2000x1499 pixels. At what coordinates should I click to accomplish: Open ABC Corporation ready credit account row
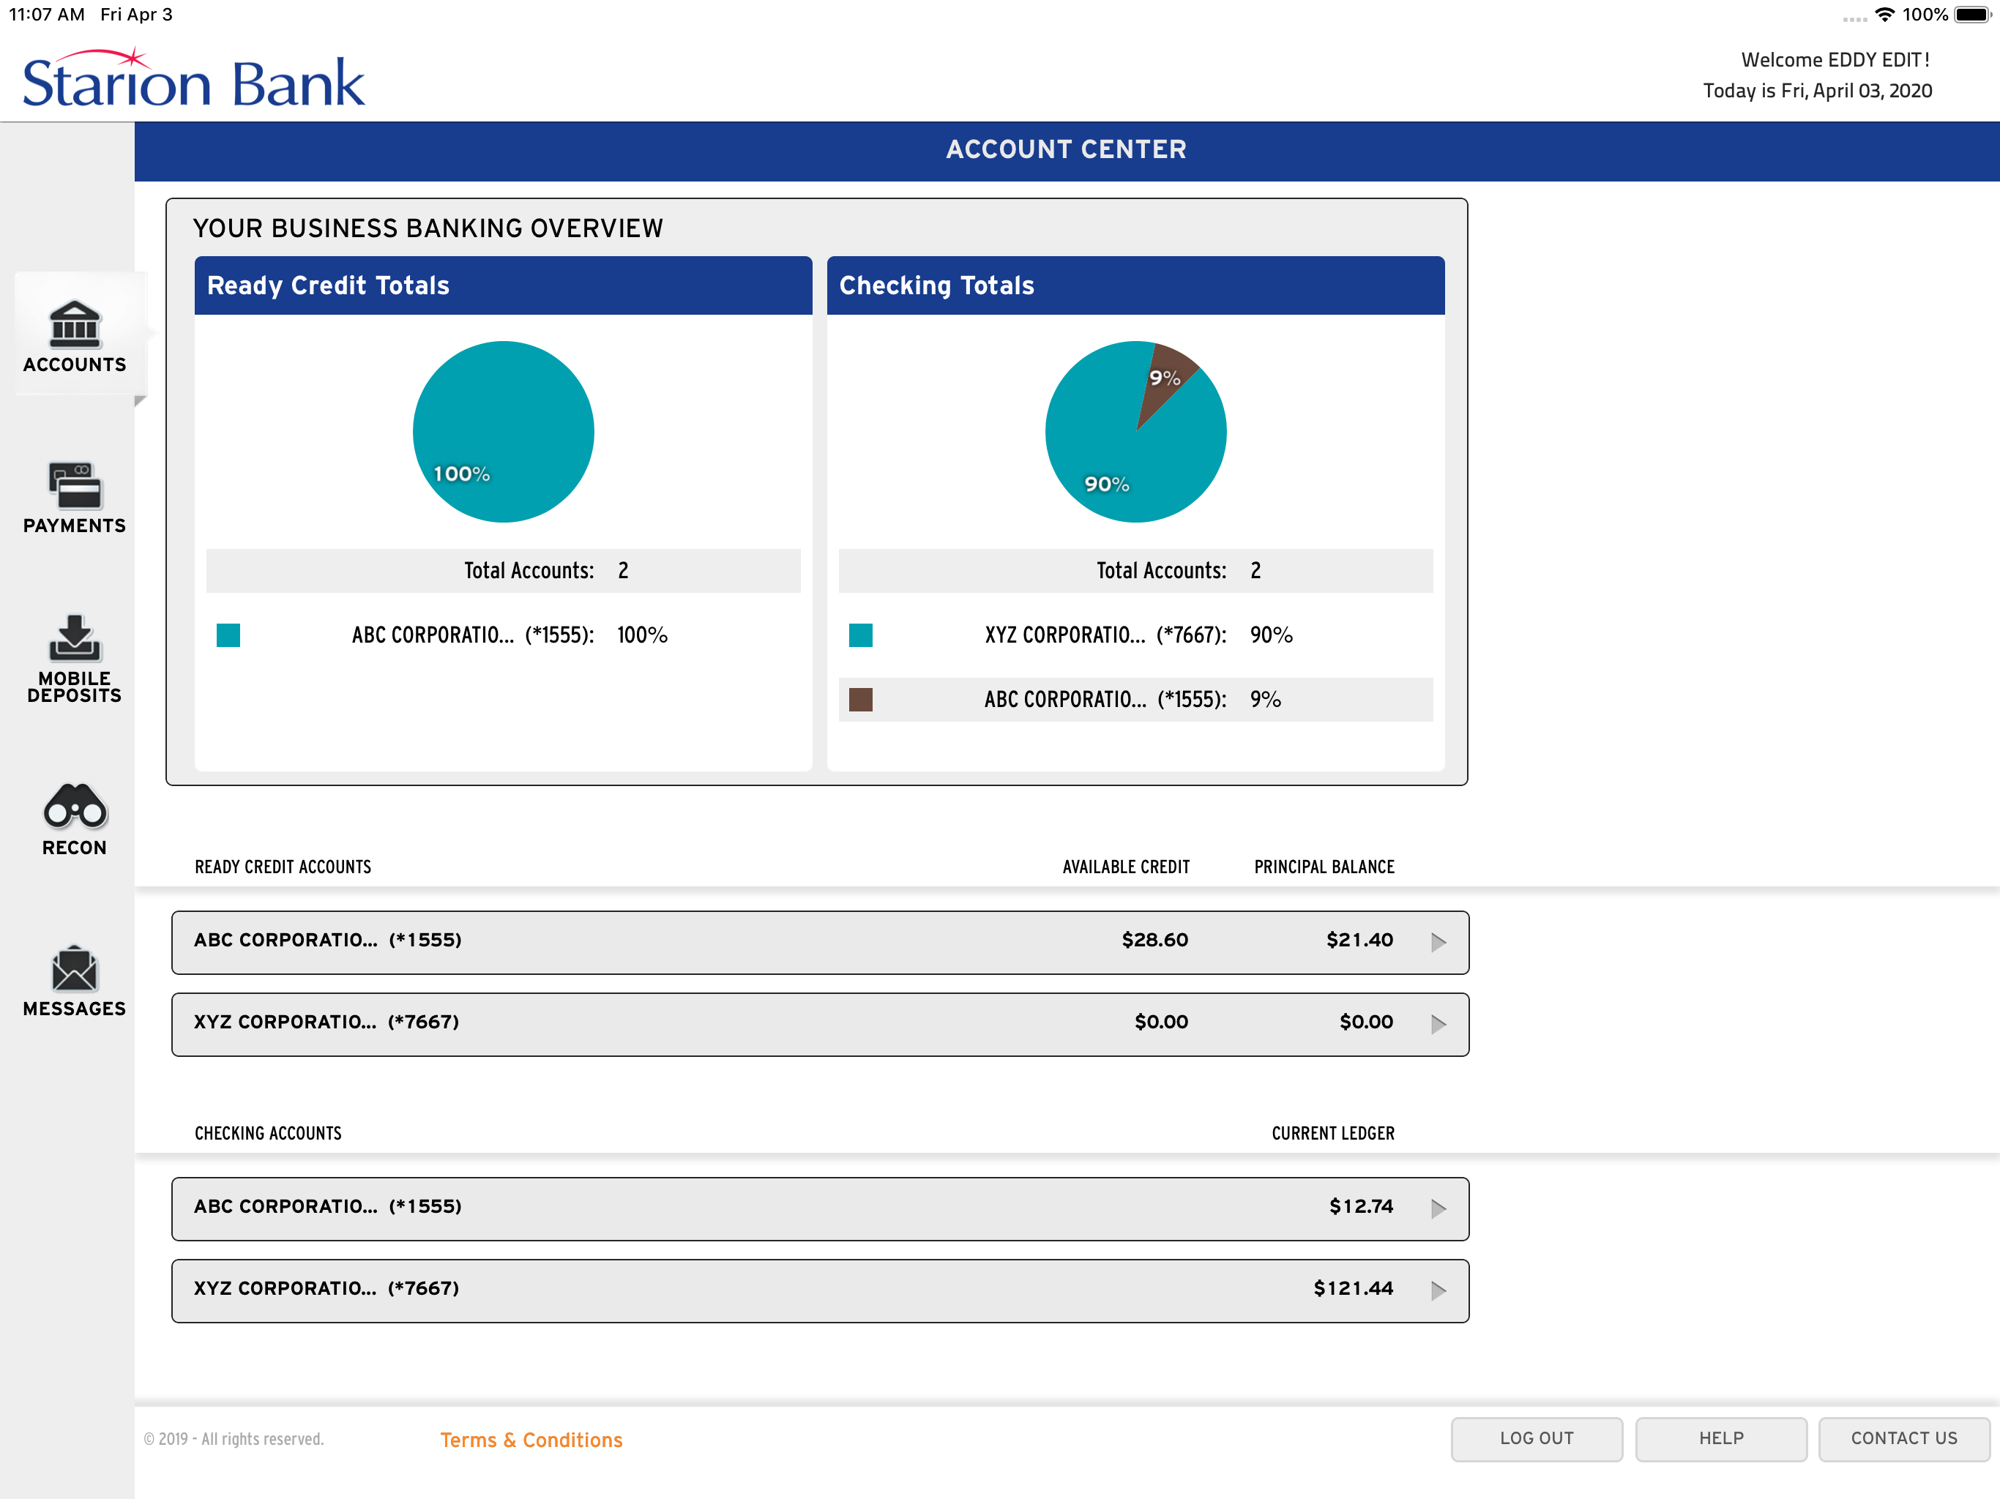[820, 942]
